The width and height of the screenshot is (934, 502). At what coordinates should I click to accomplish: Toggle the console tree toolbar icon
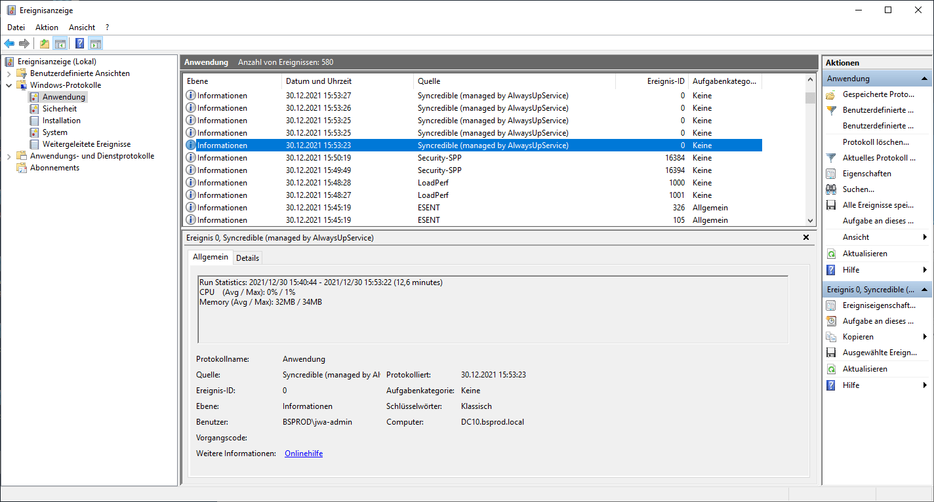click(x=60, y=44)
